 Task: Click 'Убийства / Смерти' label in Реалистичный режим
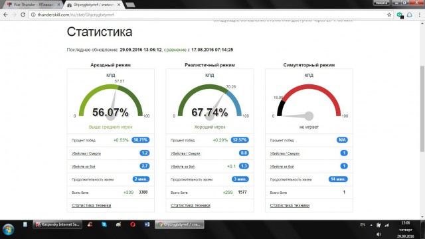point(185,153)
